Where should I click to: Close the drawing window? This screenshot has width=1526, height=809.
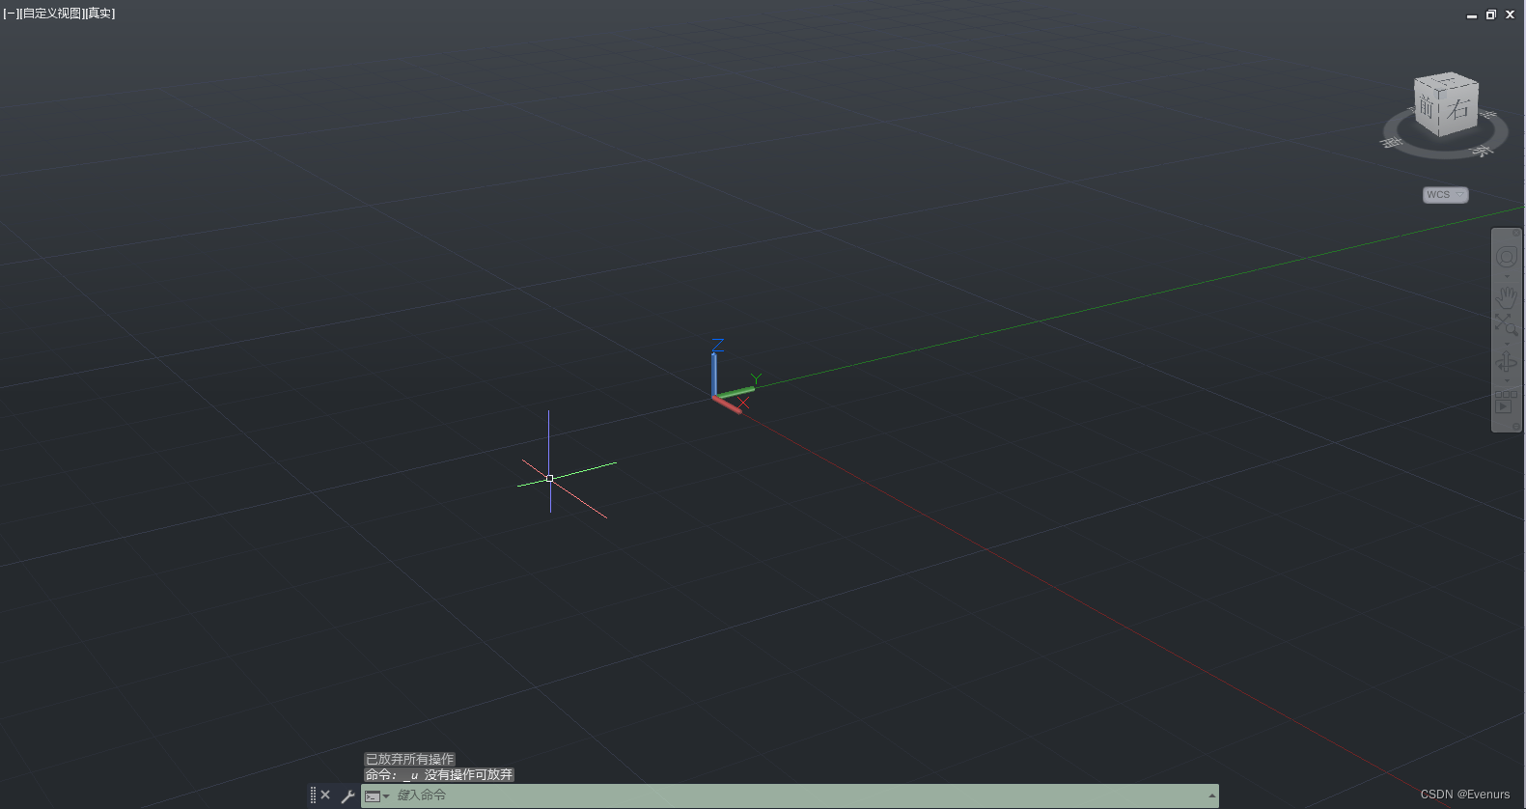pyautogui.click(x=1511, y=14)
